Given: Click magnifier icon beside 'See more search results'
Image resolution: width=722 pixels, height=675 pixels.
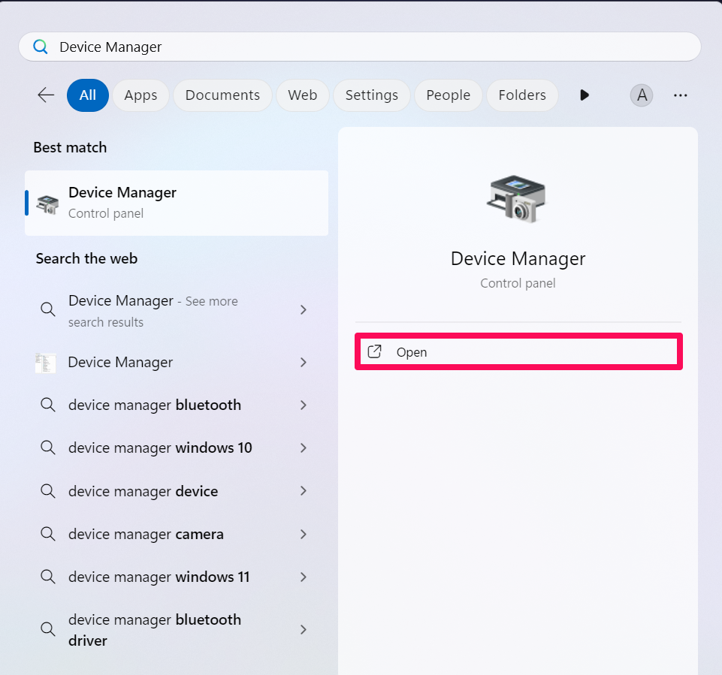Looking at the screenshot, I should pos(48,309).
